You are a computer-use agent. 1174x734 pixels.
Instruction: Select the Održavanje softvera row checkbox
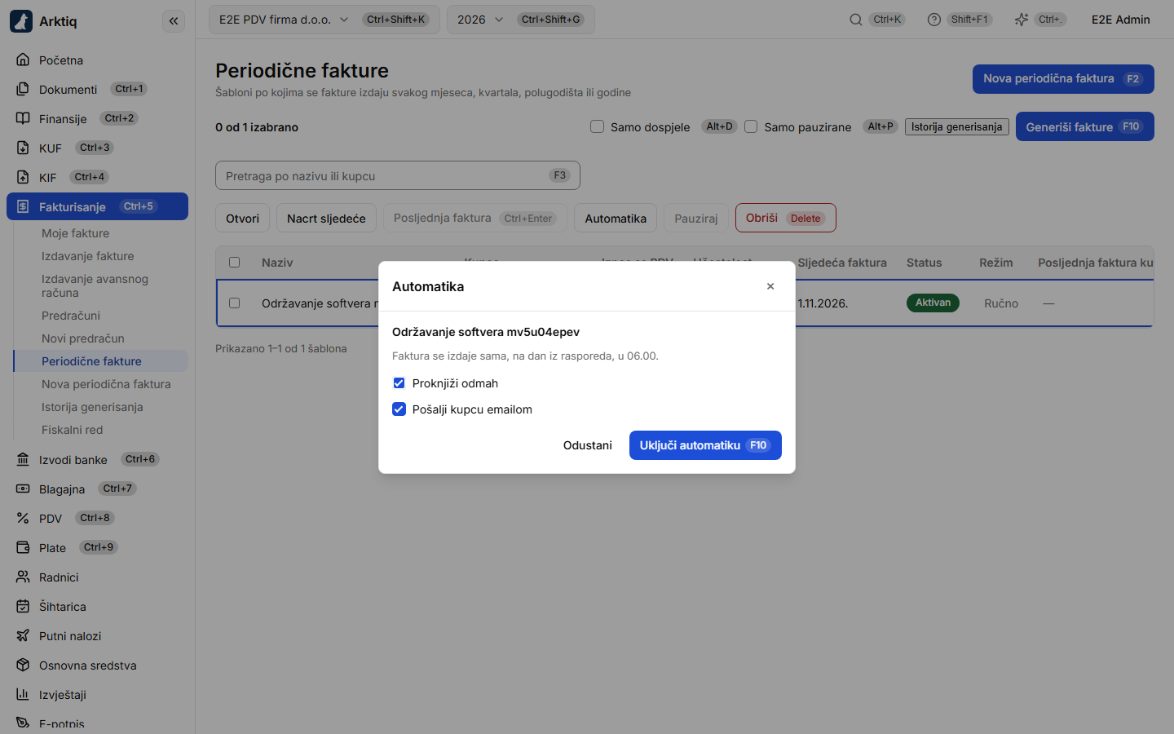pos(235,303)
